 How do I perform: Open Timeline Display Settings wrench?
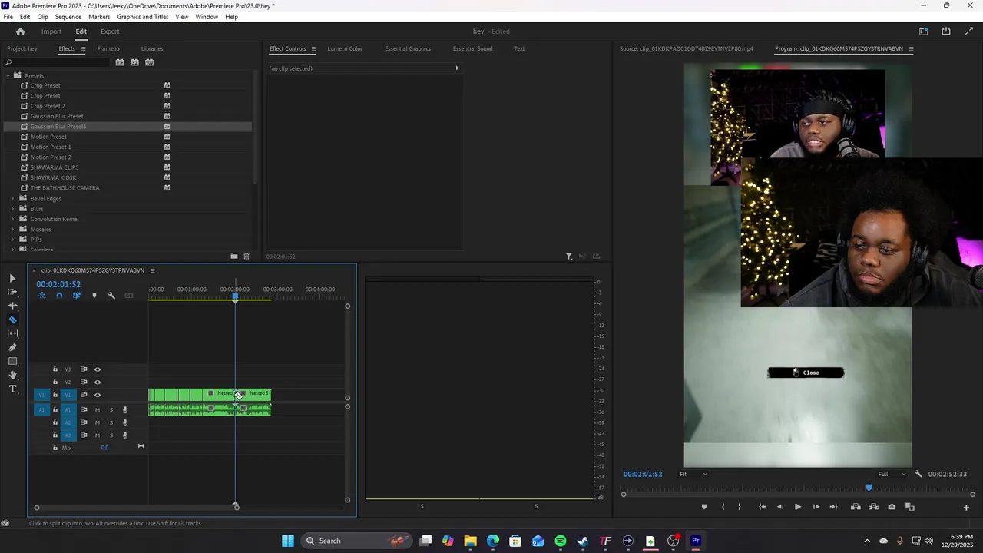pyautogui.click(x=111, y=296)
